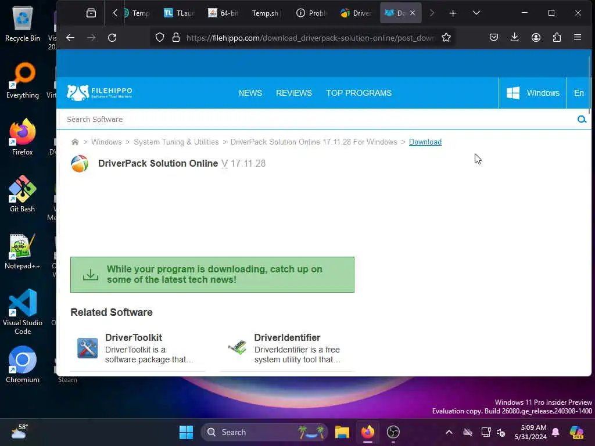The image size is (595, 446).
Task: Click the DriverIdentifier icon thumbnail
Action: click(237, 347)
